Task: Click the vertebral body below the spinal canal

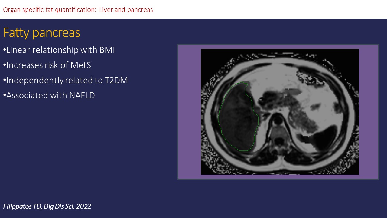Action: (x=279, y=133)
